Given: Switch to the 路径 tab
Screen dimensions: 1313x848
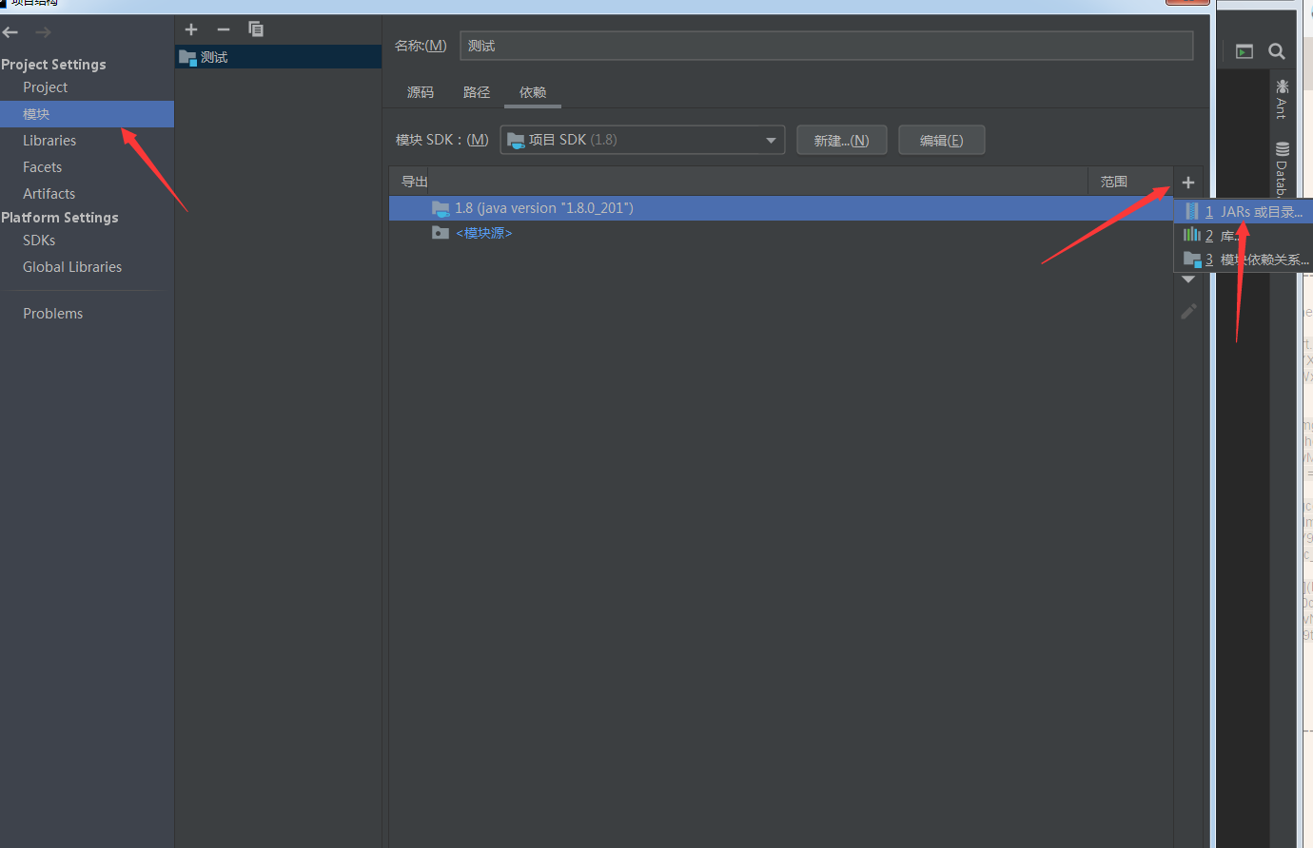Looking at the screenshot, I should 477,92.
